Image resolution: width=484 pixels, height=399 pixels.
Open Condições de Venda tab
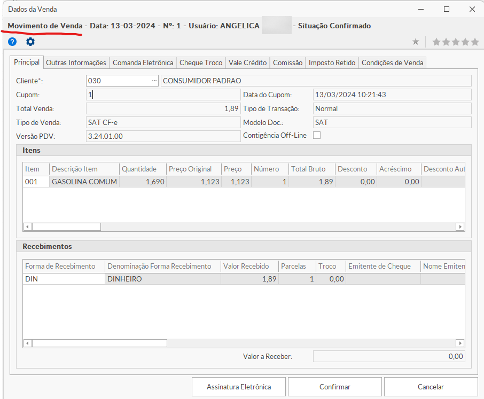(392, 62)
